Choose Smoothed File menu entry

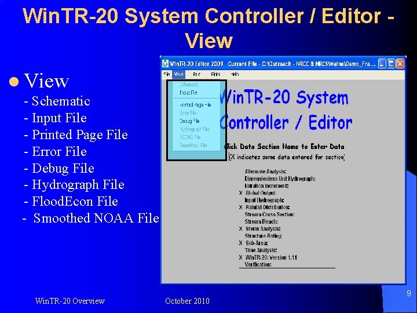193,145
